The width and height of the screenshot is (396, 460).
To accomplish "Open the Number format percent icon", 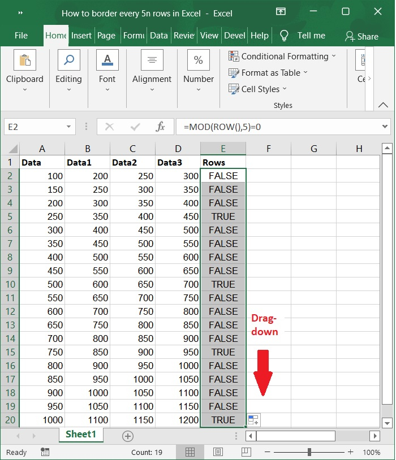I will [199, 60].
